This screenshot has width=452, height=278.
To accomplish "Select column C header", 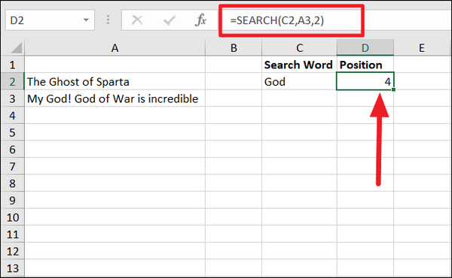I will (x=300, y=48).
